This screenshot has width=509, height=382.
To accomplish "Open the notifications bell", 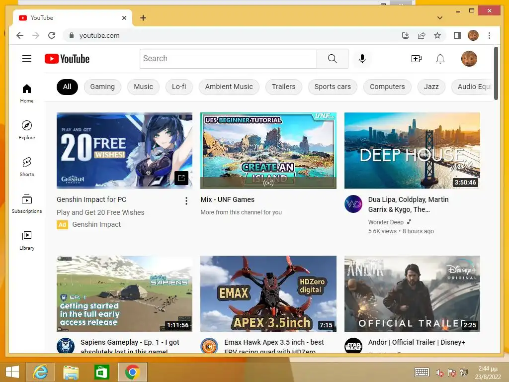I will (440, 59).
